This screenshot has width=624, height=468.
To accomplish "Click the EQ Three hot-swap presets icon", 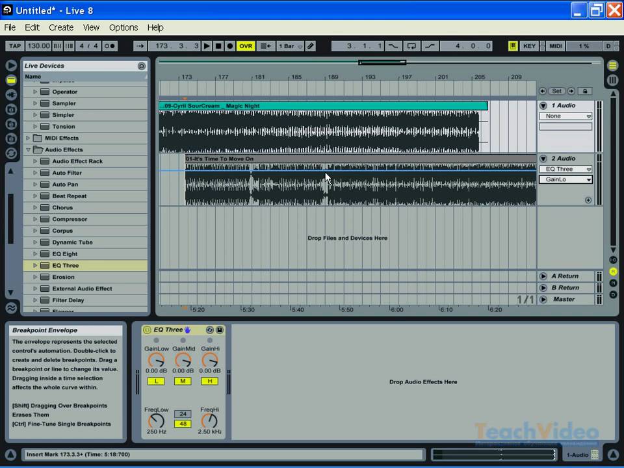I will pos(210,330).
